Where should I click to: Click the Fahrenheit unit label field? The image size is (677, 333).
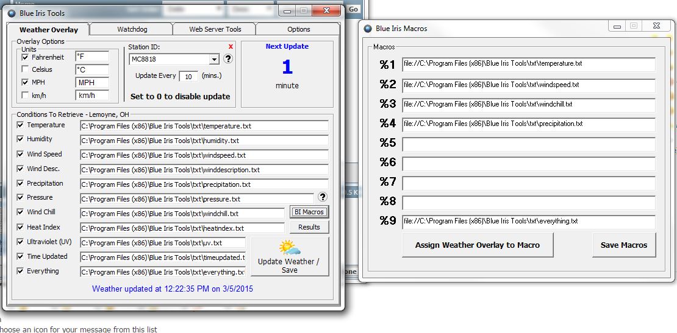pyautogui.click(x=92, y=57)
